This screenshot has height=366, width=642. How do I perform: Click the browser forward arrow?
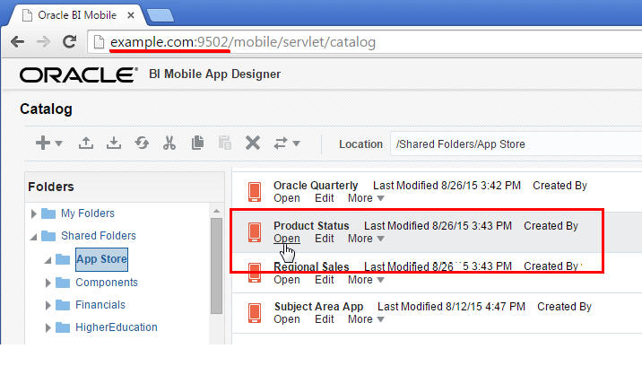click(x=43, y=41)
